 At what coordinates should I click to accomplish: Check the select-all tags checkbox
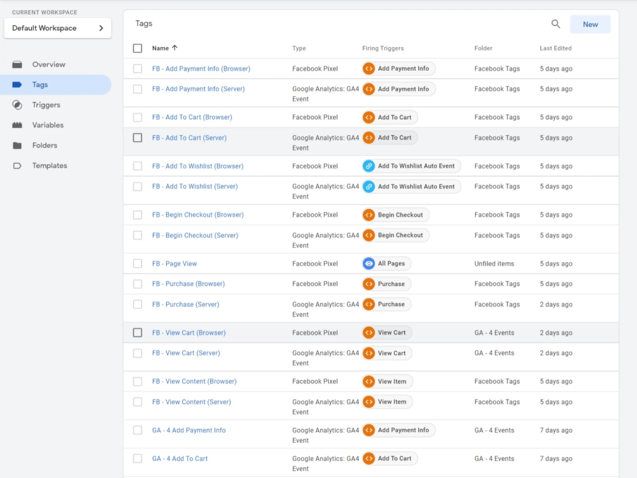138,48
